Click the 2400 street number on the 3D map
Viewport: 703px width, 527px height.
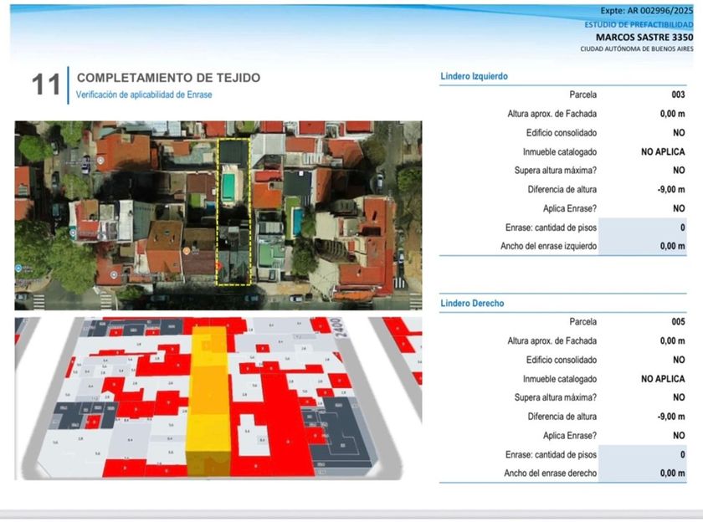[x=340, y=327]
